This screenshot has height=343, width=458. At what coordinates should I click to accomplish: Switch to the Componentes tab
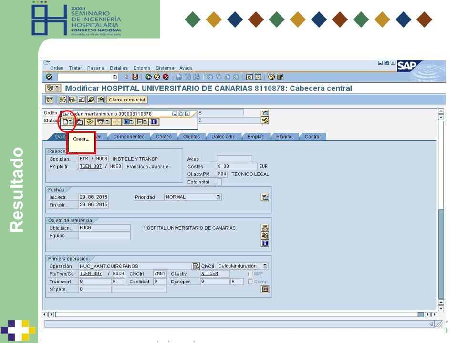tap(129, 137)
